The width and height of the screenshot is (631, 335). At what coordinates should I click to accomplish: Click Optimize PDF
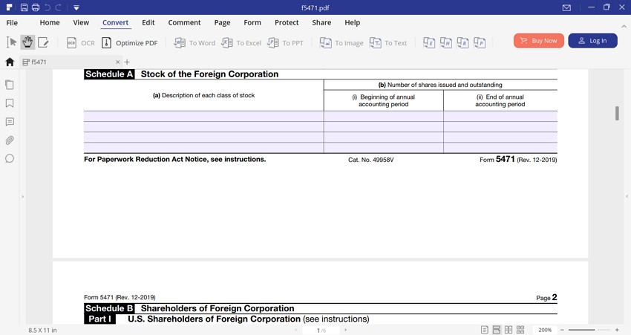[x=130, y=42]
